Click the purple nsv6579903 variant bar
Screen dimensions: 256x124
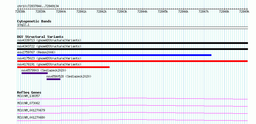click(35, 73)
